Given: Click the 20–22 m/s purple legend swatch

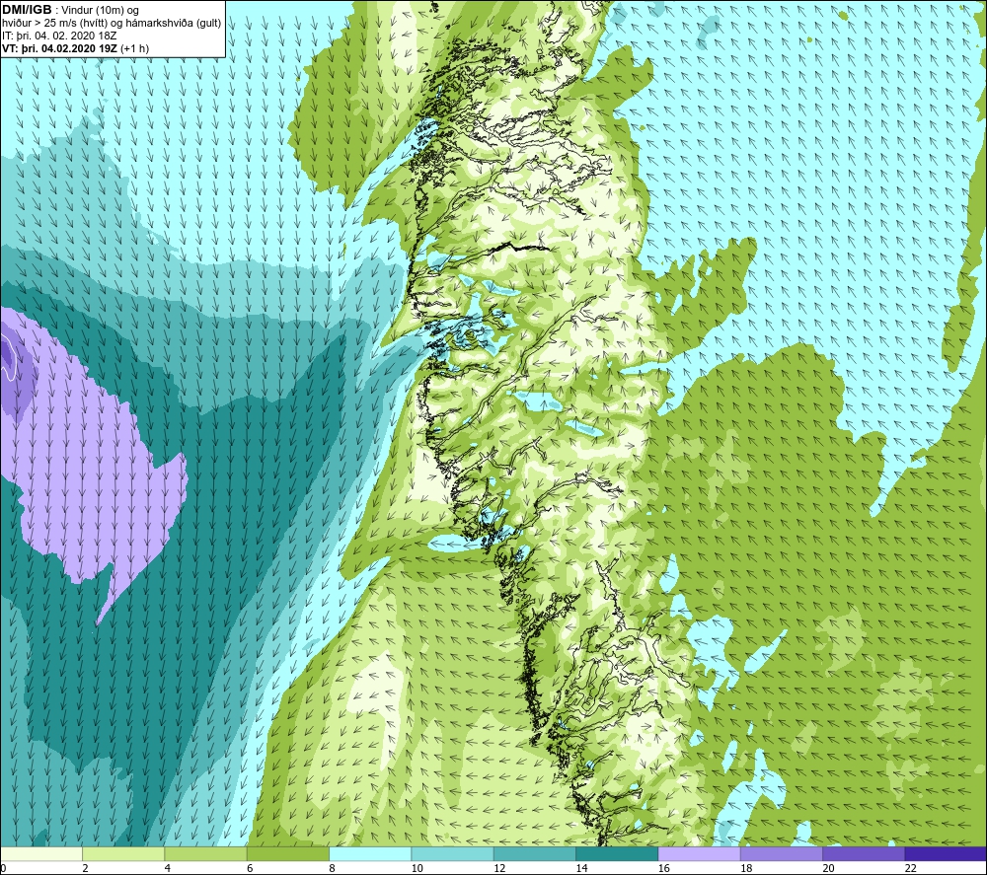Looking at the screenshot, I should tap(863, 853).
